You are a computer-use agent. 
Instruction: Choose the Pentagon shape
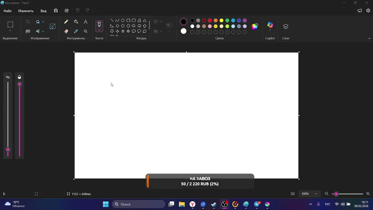click(123, 26)
